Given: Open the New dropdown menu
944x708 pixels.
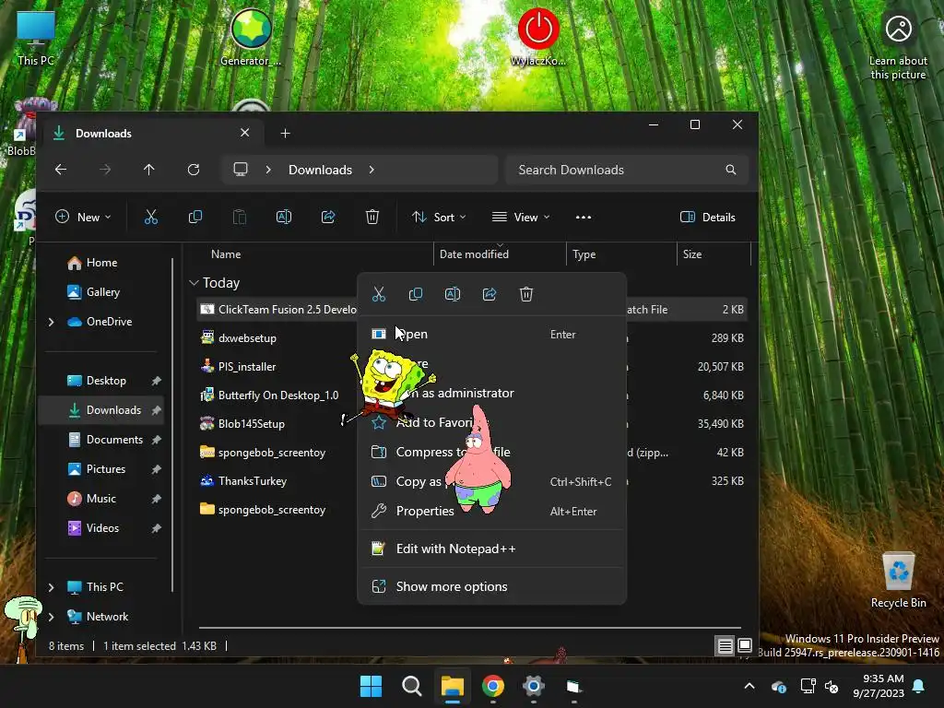Looking at the screenshot, I should pyautogui.click(x=83, y=218).
